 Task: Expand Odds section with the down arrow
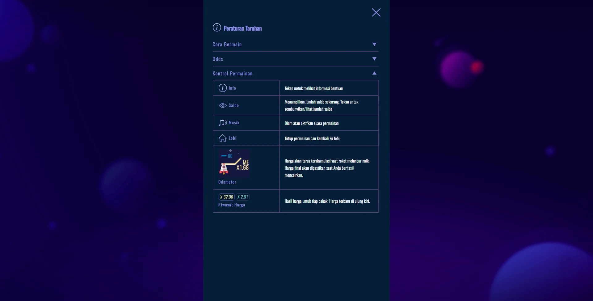[374, 59]
